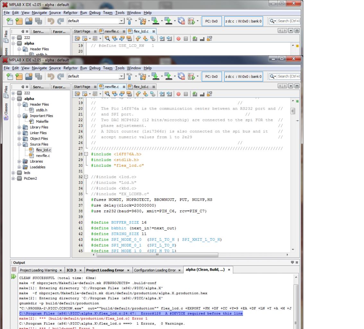Click Save All icon in front window
The width and height of the screenshot is (364, 329).
39,76
